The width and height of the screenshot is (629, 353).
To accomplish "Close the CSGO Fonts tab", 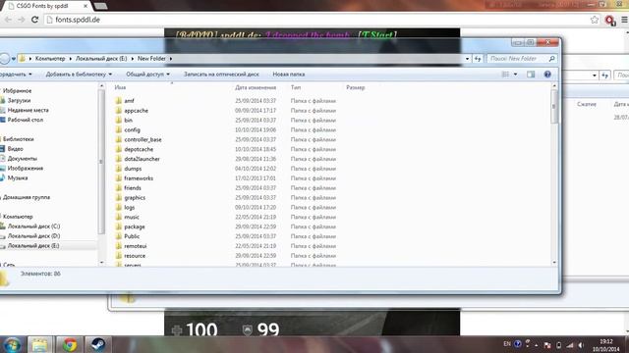I will pyautogui.click(x=86, y=6).
